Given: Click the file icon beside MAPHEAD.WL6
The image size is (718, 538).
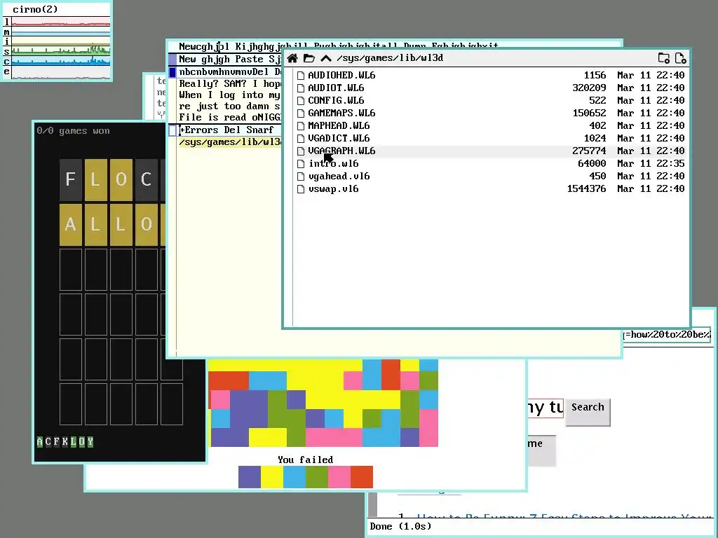Looking at the screenshot, I should point(301,126).
